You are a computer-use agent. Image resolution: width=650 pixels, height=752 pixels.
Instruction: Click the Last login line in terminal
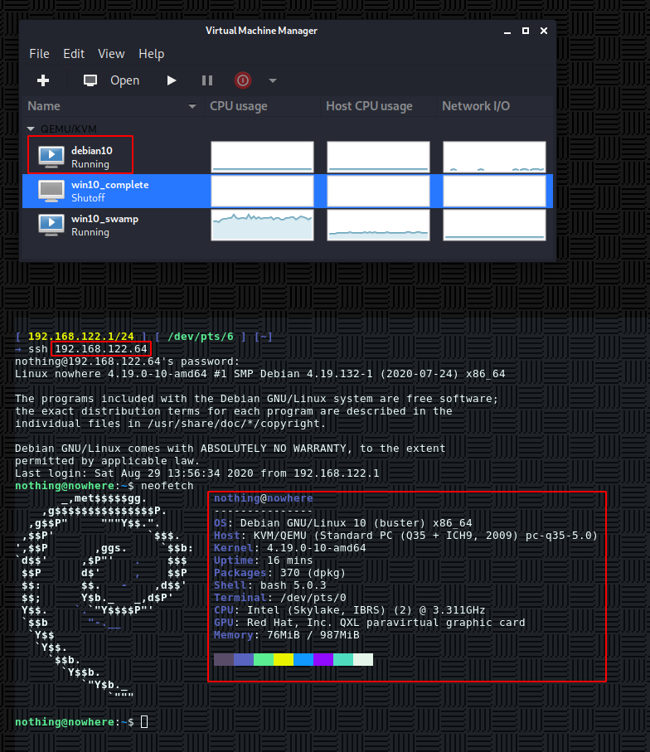click(x=197, y=473)
